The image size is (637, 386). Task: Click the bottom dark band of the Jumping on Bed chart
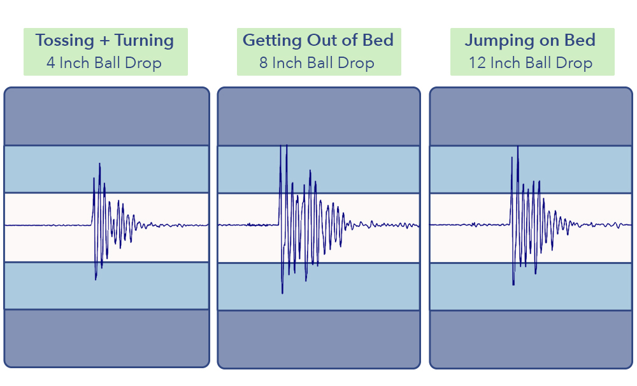pyautogui.click(x=531, y=339)
